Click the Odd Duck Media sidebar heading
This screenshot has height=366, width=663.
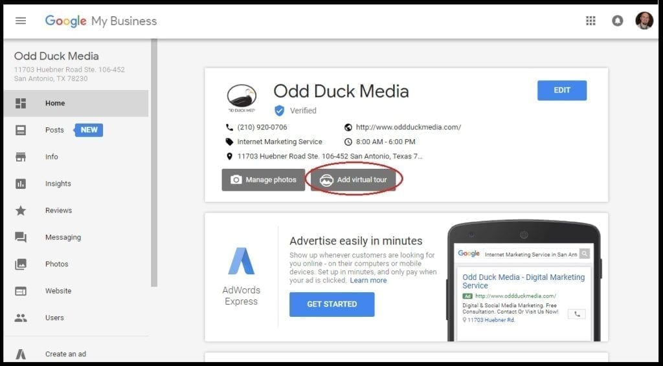56,56
